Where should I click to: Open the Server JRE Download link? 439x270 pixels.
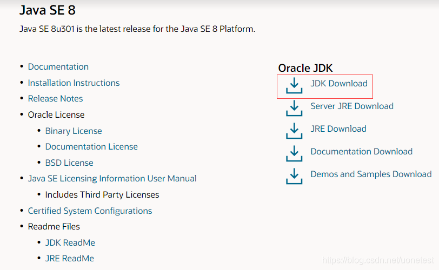[352, 106]
